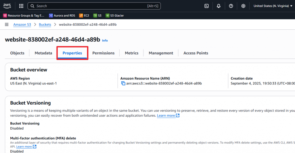Open the S3 Glacier favorite shortcut
Image resolution: width=295 pixels, height=153 pixels.
pos(115,16)
